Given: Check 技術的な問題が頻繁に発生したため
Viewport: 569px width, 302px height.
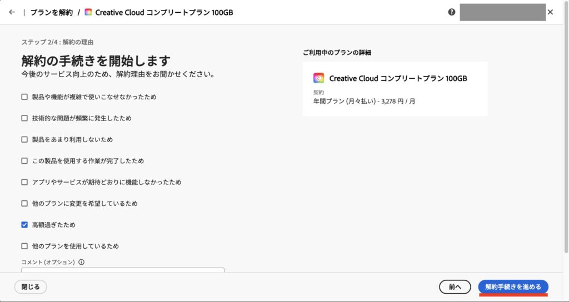Looking at the screenshot, I should tap(24, 118).
